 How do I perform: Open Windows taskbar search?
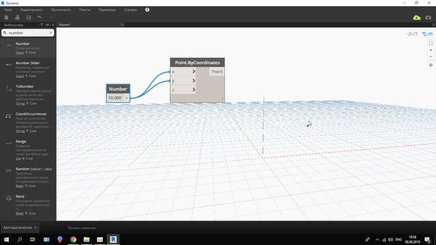pyautogui.click(x=20, y=239)
